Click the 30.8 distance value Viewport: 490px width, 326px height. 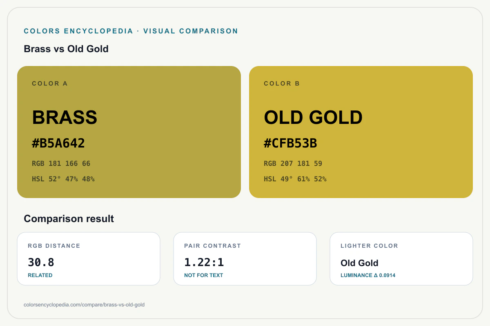tap(41, 262)
